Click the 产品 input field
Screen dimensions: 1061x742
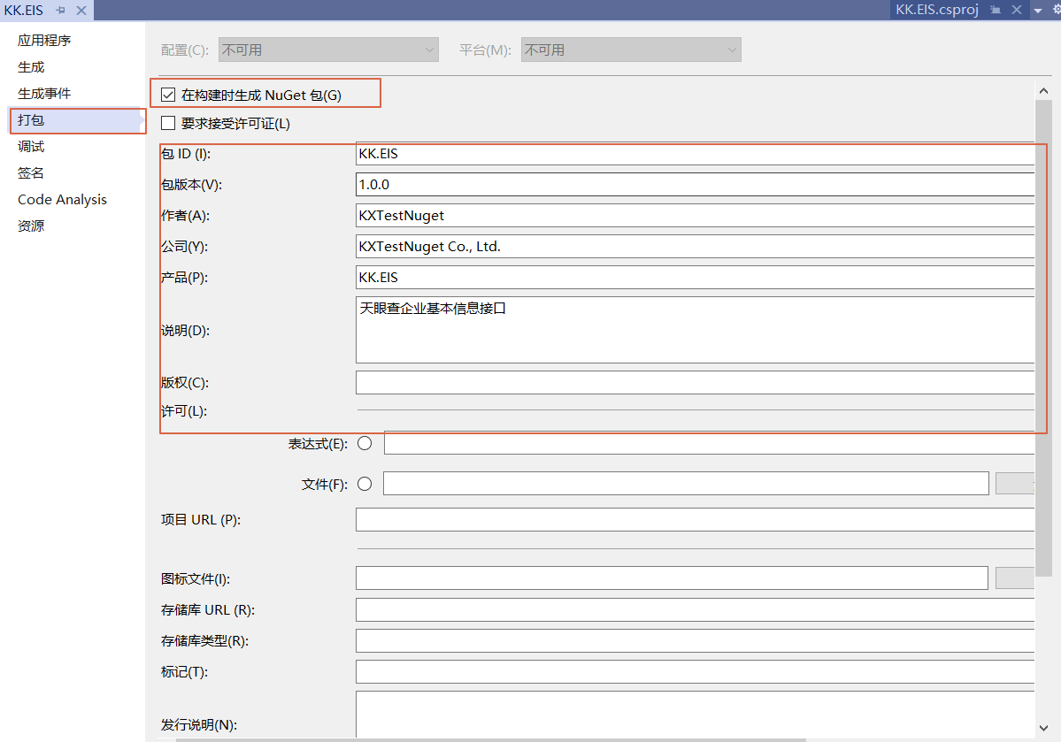click(695, 278)
